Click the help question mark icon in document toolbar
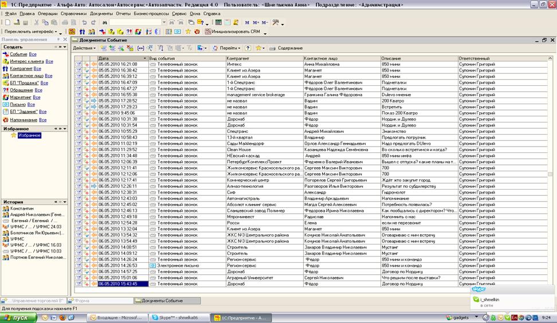Screen dimensions: 557x323 click(x=248, y=48)
